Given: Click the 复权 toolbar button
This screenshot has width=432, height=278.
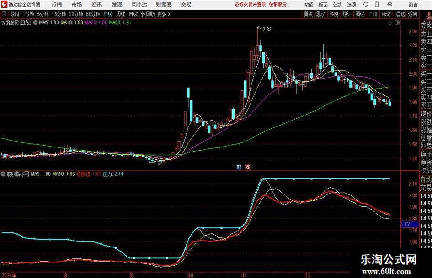Looking at the screenshot, I should coord(308,14).
